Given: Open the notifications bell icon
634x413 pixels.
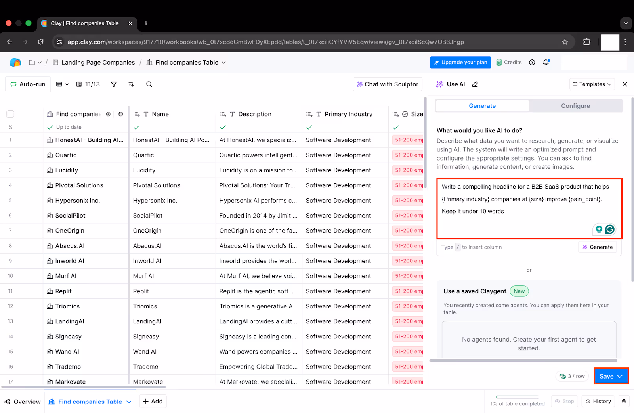Looking at the screenshot, I should [x=546, y=62].
